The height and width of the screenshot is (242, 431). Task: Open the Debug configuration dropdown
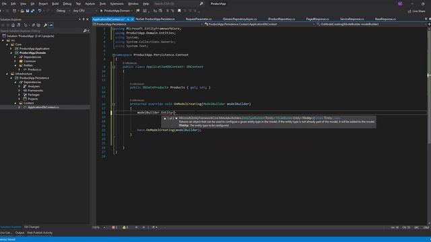(x=63, y=11)
